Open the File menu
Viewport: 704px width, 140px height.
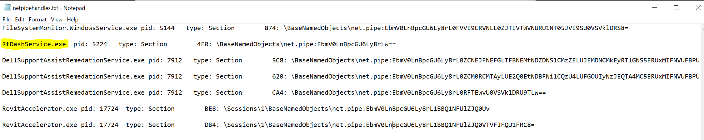(7, 19)
